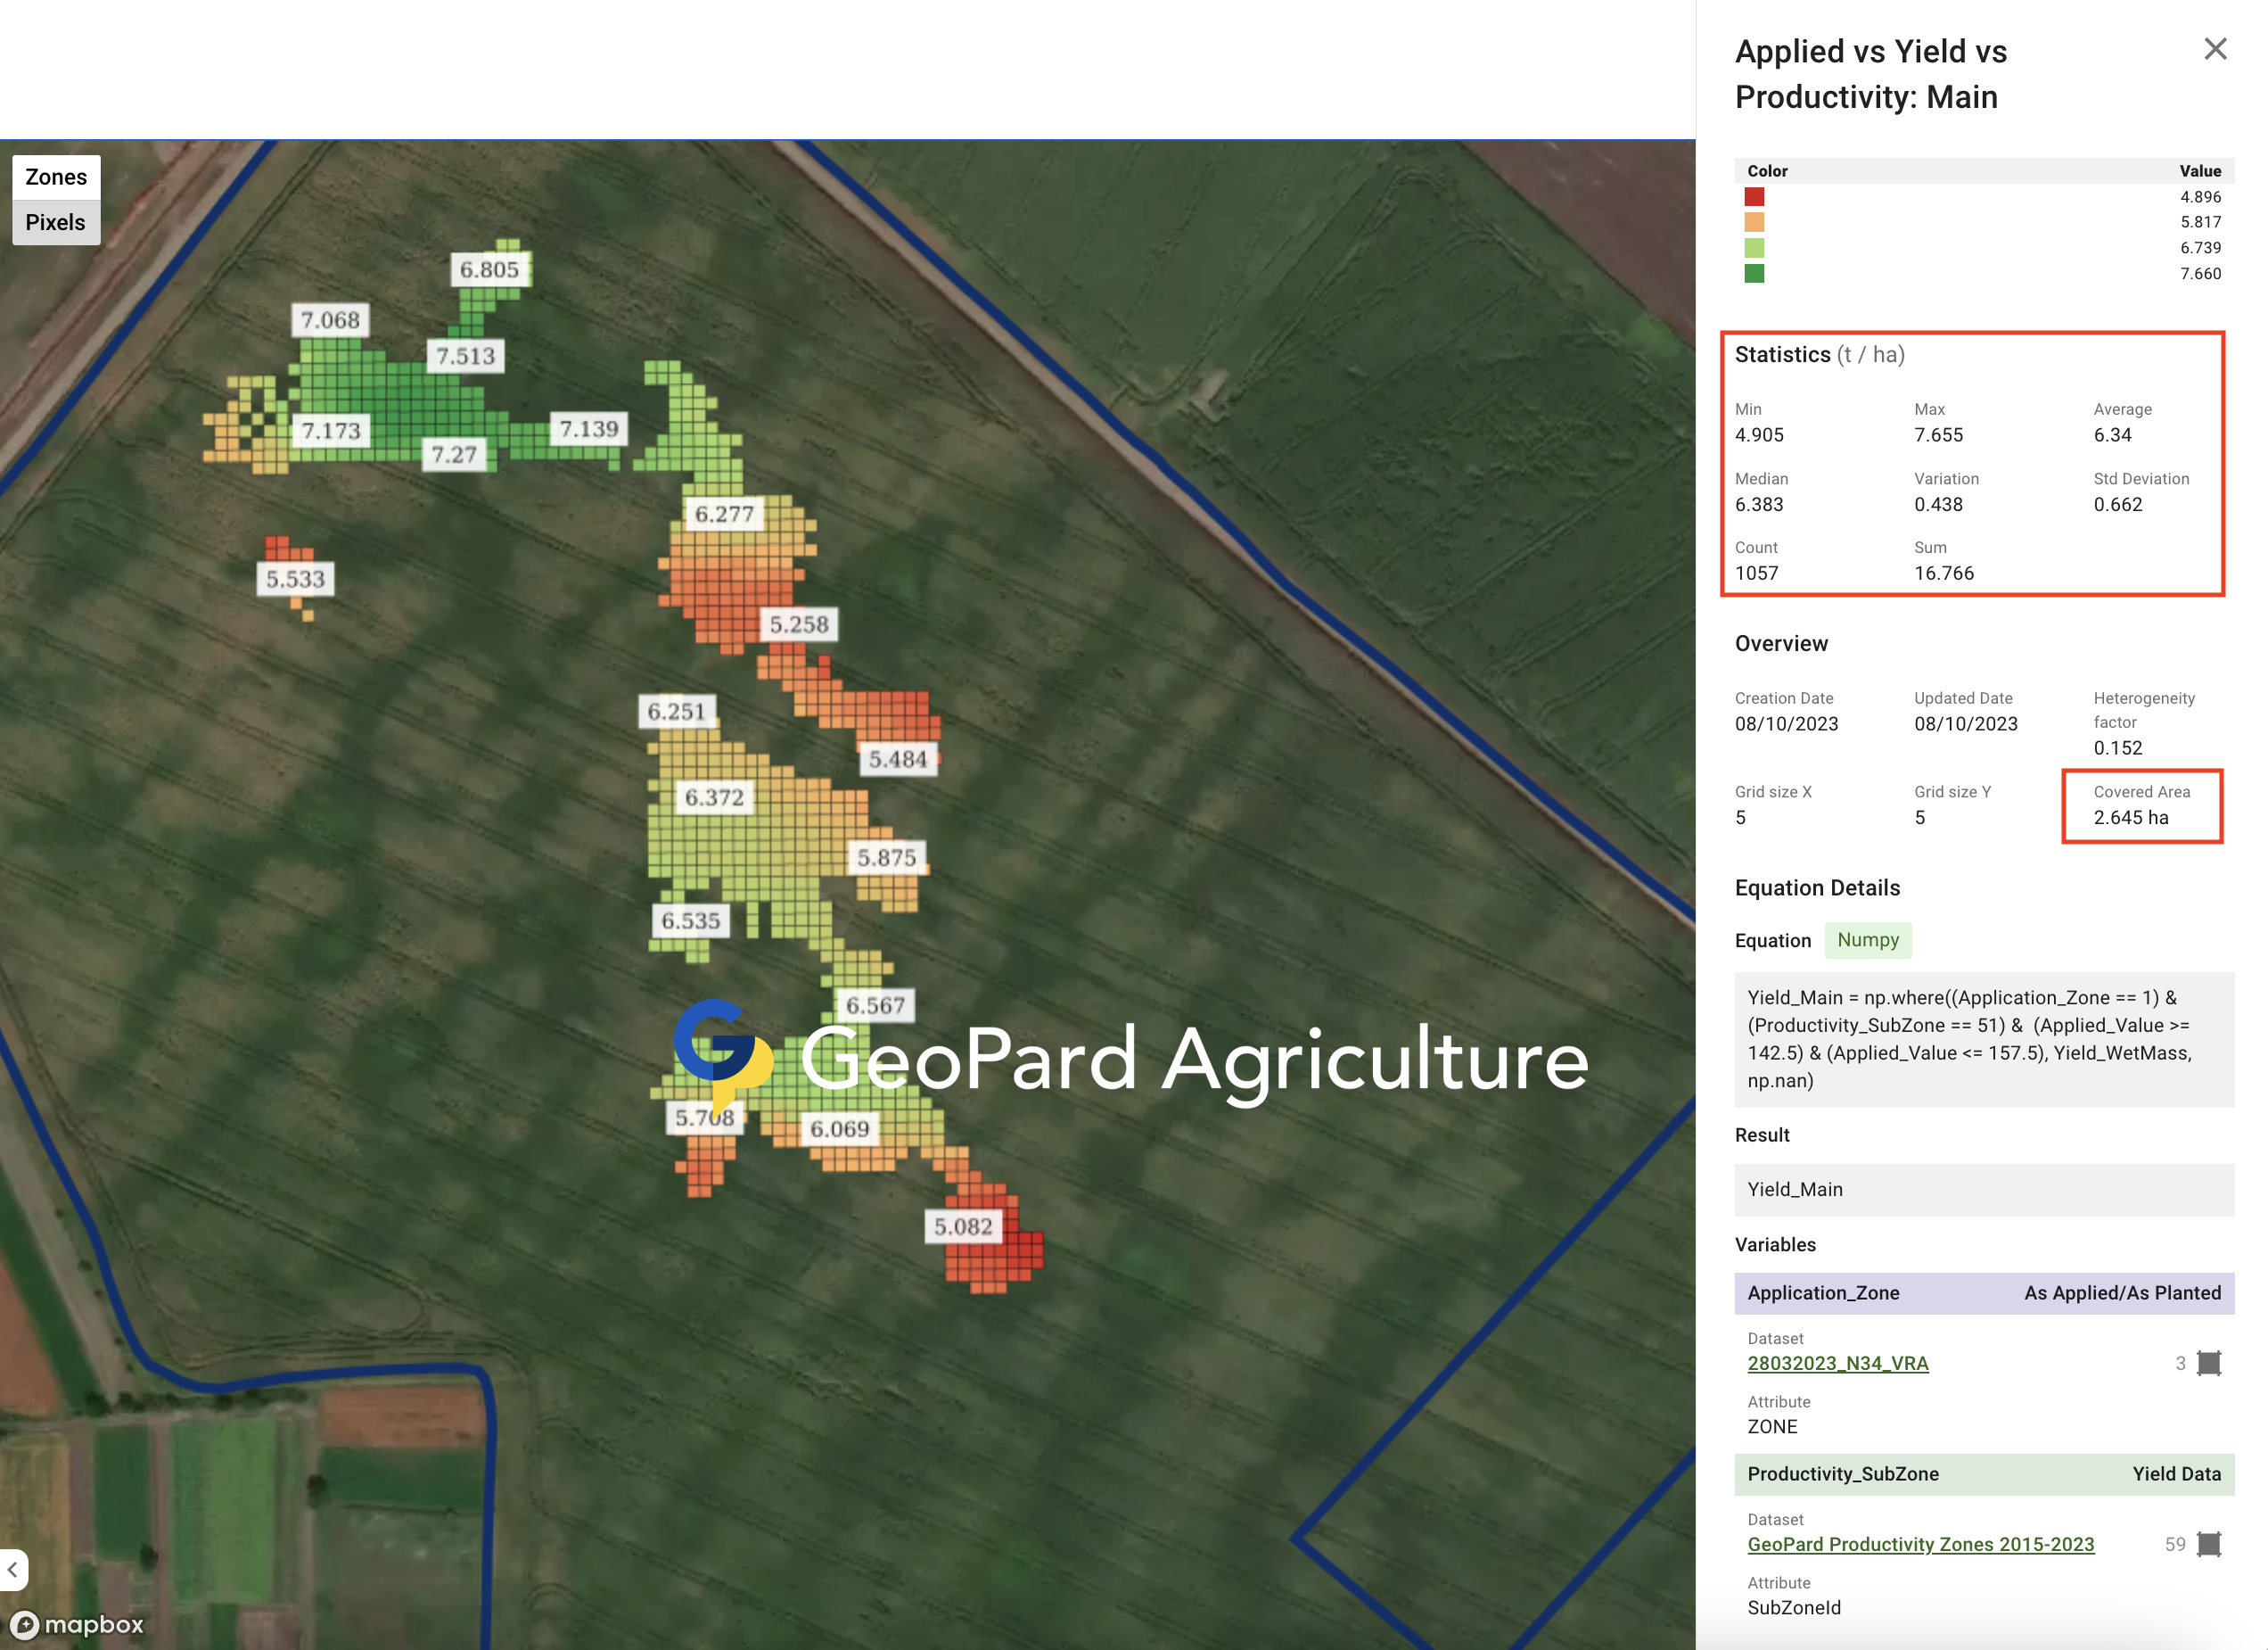Click the 7.513 zone label on map
Viewport: 2268px width, 1650px height.
coord(465,356)
